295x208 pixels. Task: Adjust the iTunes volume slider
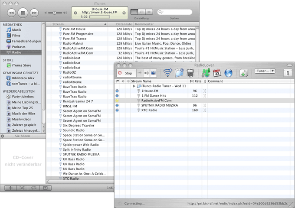[55, 13]
